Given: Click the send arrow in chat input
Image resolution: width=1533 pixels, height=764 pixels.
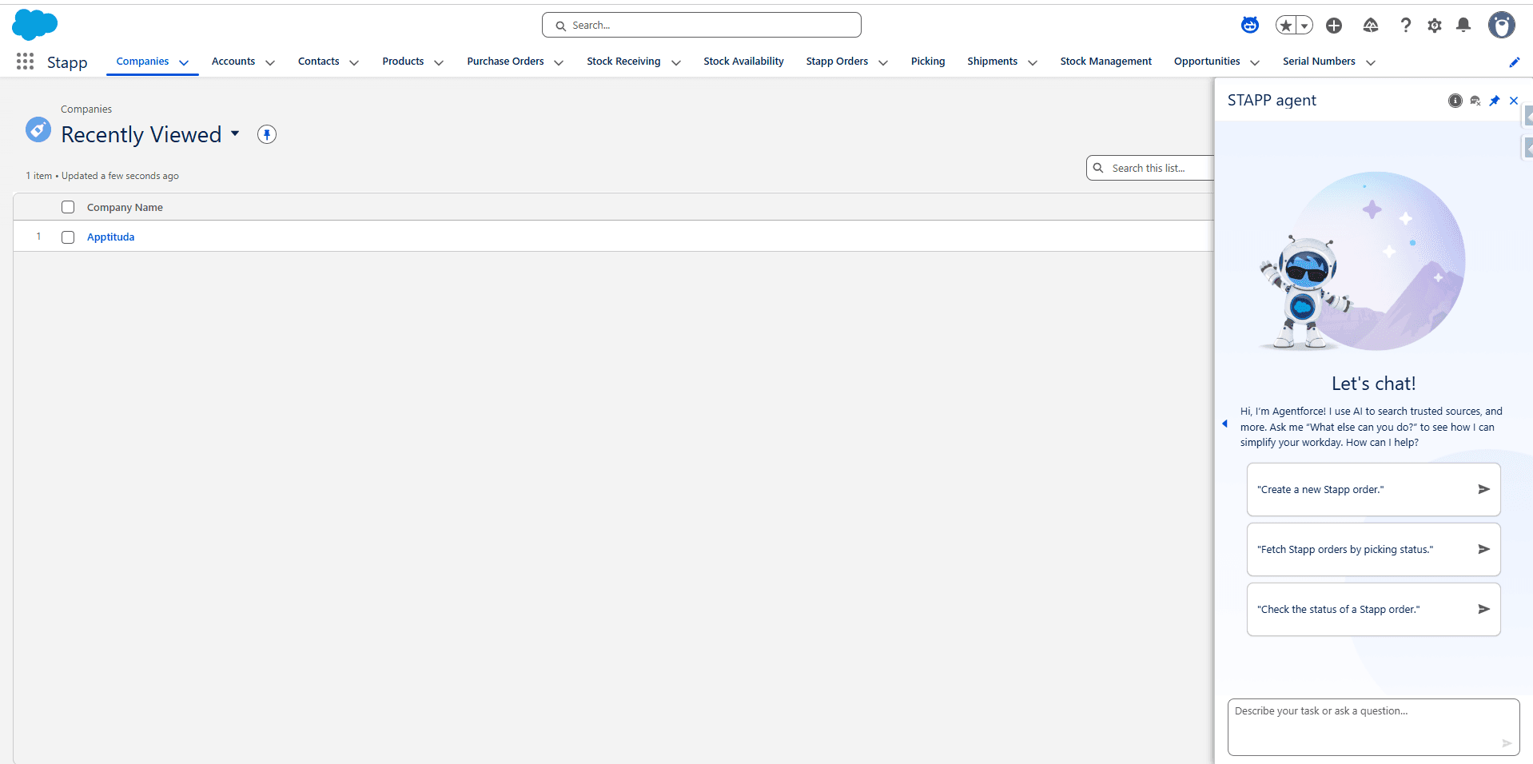Looking at the screenshot, I should 1507,743.
